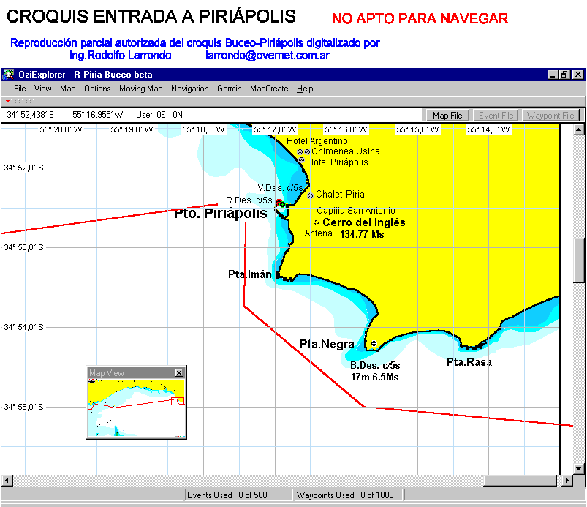
Task: Open the MapCreate menu
Action: [269, 89]
